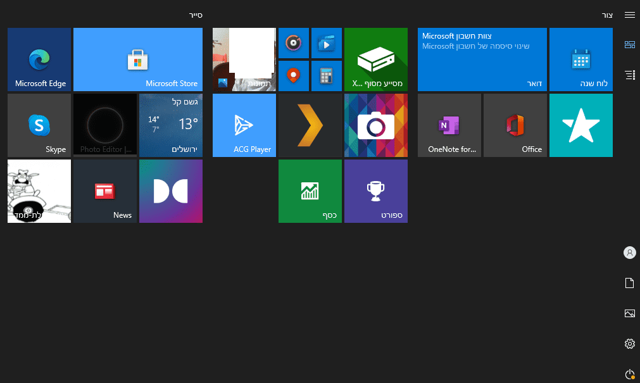The width and height of the screenshot is (640, 383).
Task: Open the News tile
Action: (x=105, y=191)
